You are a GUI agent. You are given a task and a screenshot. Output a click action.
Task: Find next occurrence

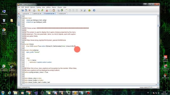pyautogui.click(x=62, y=10)
